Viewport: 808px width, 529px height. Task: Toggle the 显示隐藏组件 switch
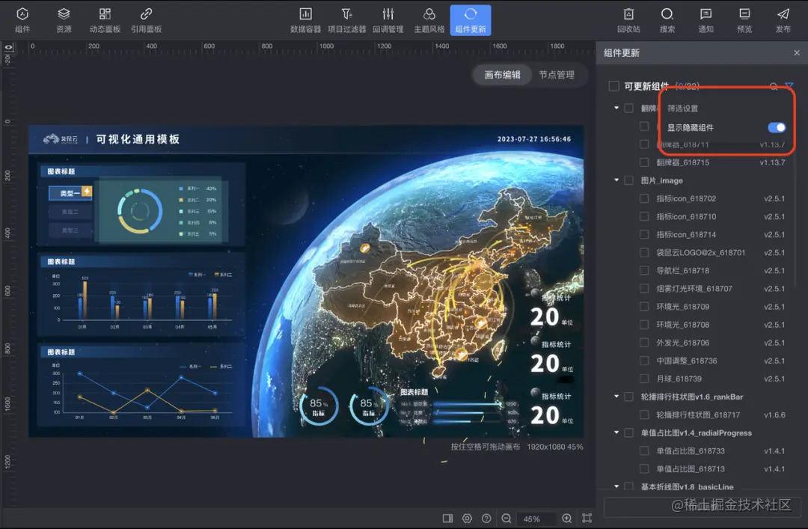pos(777,127)
